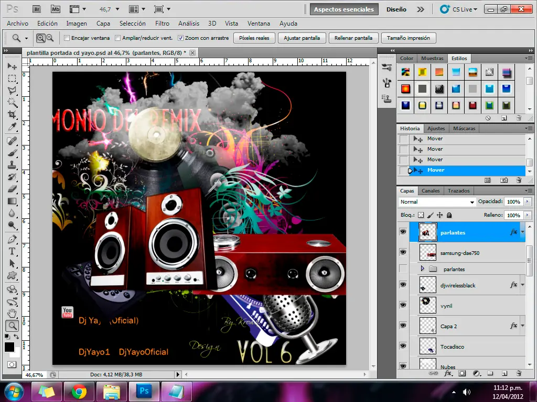Click the zoom out magnifier option
The width and height of the screenshot is (537, 402).
click(x=50, y=38)
